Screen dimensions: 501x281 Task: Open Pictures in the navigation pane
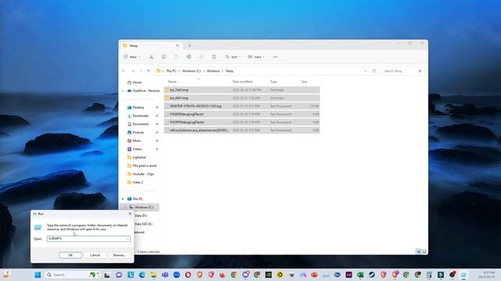click(x=138, y=132)
